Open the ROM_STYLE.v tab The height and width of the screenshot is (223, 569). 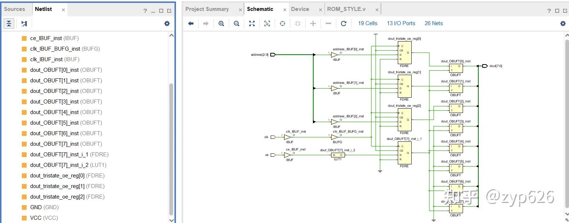[x=346, y=9]
